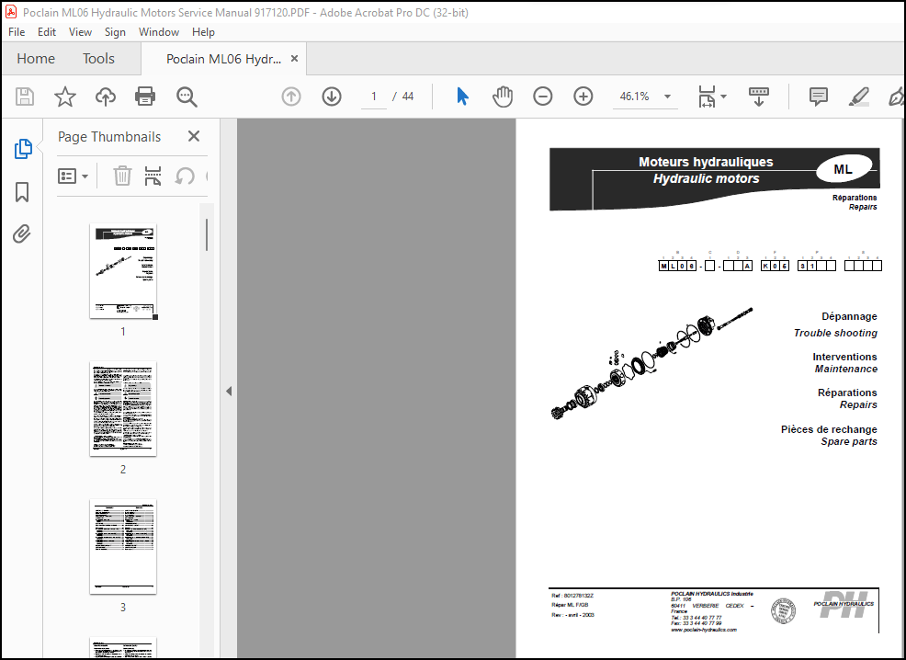The image size is (906, 660).
Task: Open the Add Comment tool
Action: click(818, 96)
